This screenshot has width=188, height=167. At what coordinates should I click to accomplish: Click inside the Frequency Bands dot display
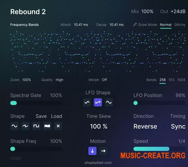[98, 52]
